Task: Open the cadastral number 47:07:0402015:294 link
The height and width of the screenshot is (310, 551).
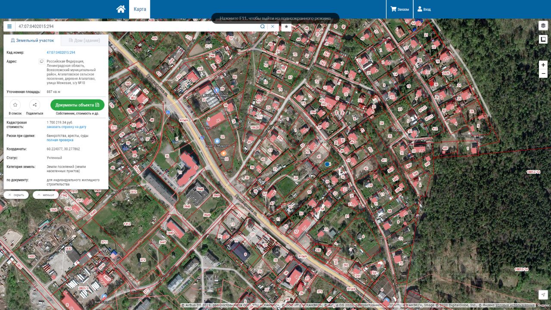Action: point(61,53)
